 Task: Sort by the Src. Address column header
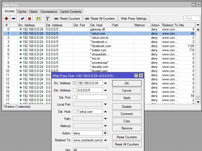pyautogui.click(x=31, y=25)
